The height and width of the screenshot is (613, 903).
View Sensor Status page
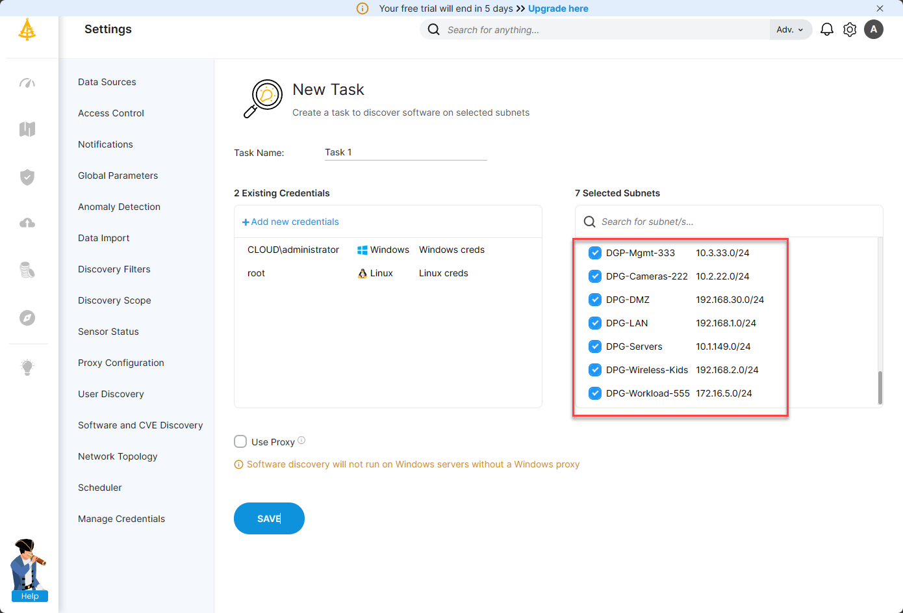(x=108, y=332)
